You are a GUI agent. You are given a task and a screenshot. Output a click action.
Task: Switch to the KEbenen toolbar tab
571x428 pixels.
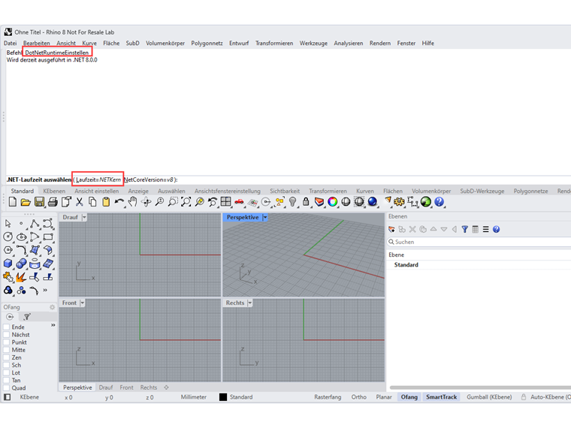tap(54, 191)
